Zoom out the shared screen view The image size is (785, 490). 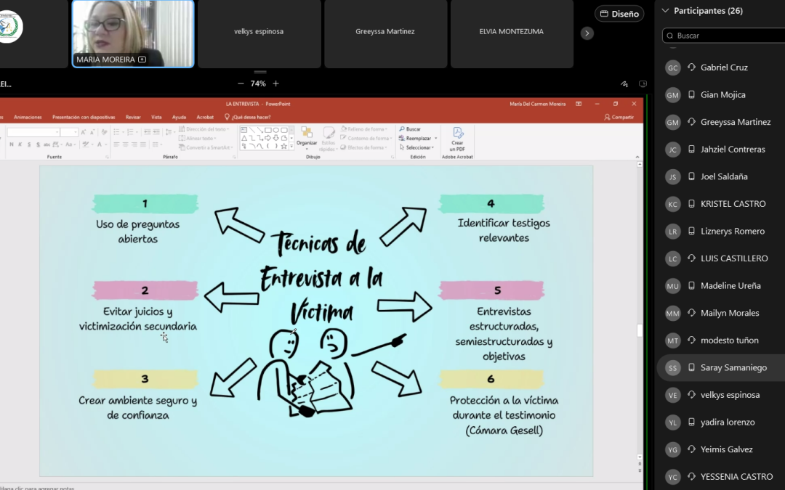pyautogui.click(x=241, y=83)
